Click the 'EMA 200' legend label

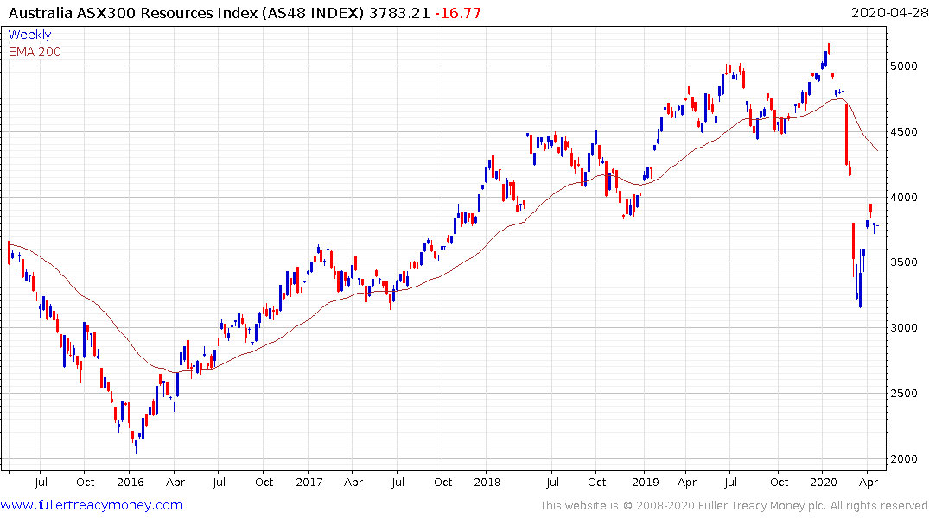[x=35, y=52]
